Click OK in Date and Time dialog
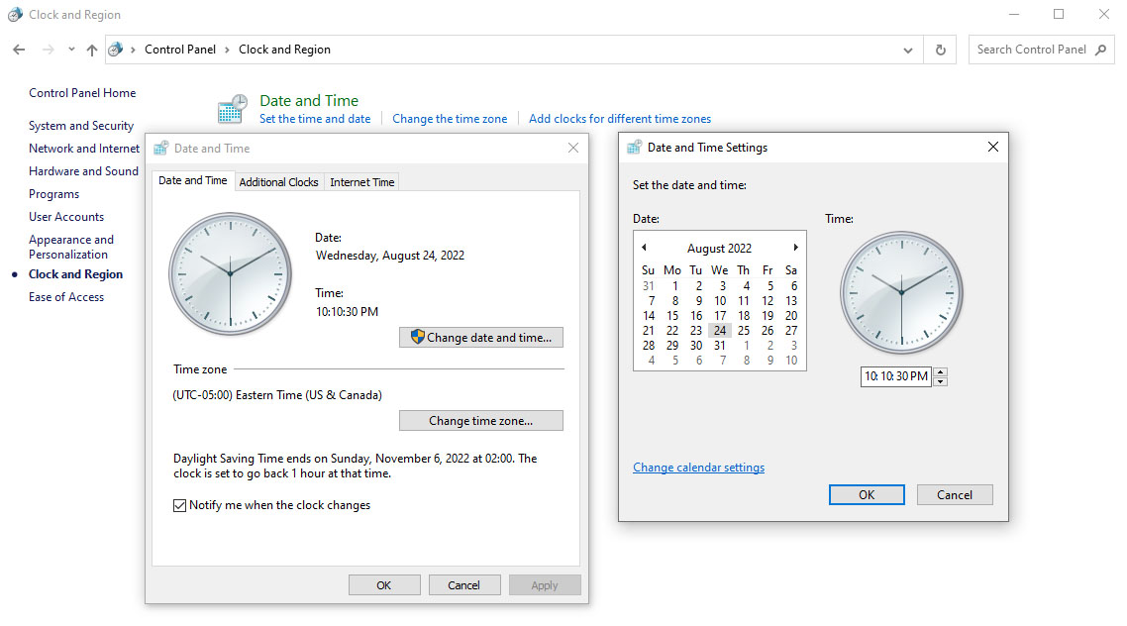This screenshot has height=626, width=1127. pos(384,585)
